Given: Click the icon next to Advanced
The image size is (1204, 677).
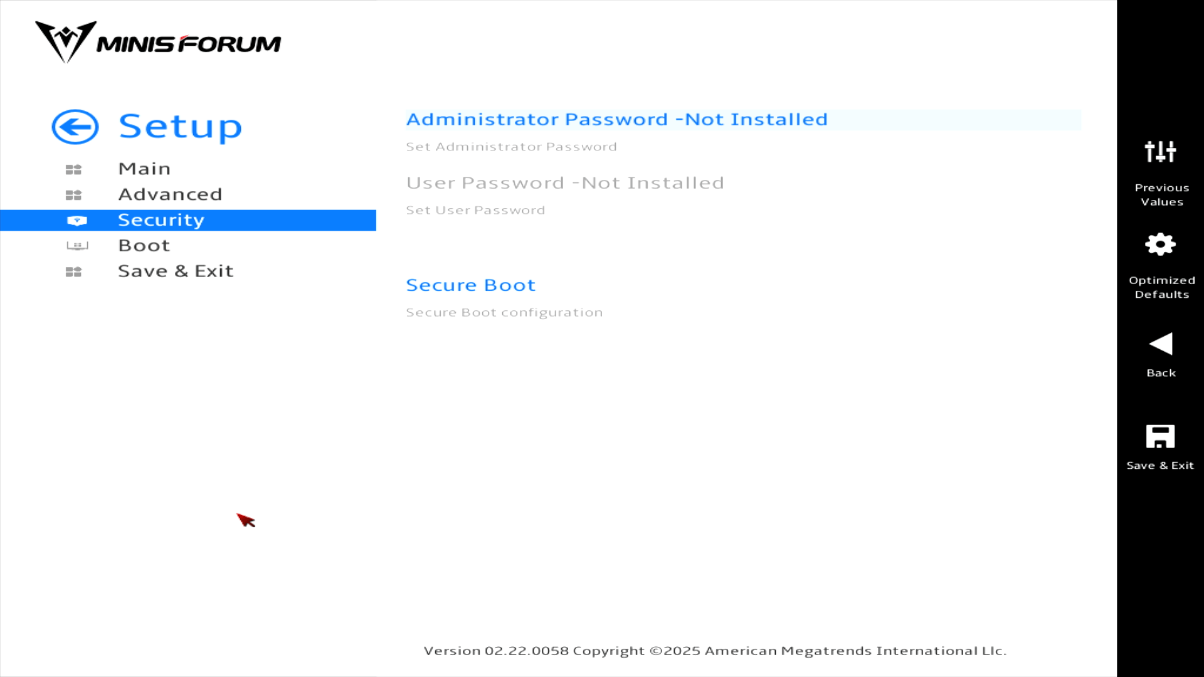Looking at the screenshot, I should [x=74, y=195].
